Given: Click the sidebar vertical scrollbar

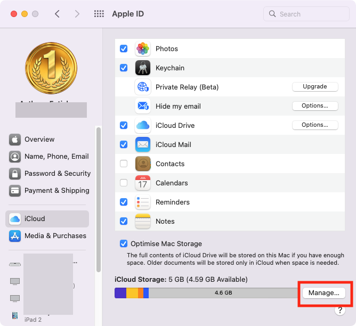Looking at the screenshot, I should 98,200.
